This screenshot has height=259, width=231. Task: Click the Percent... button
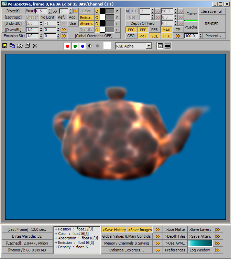[214, 36]
